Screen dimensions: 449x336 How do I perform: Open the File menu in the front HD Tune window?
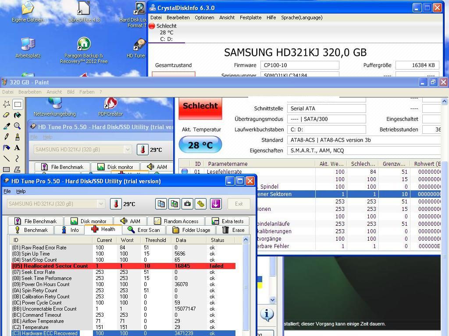click(x=7, y=192)
